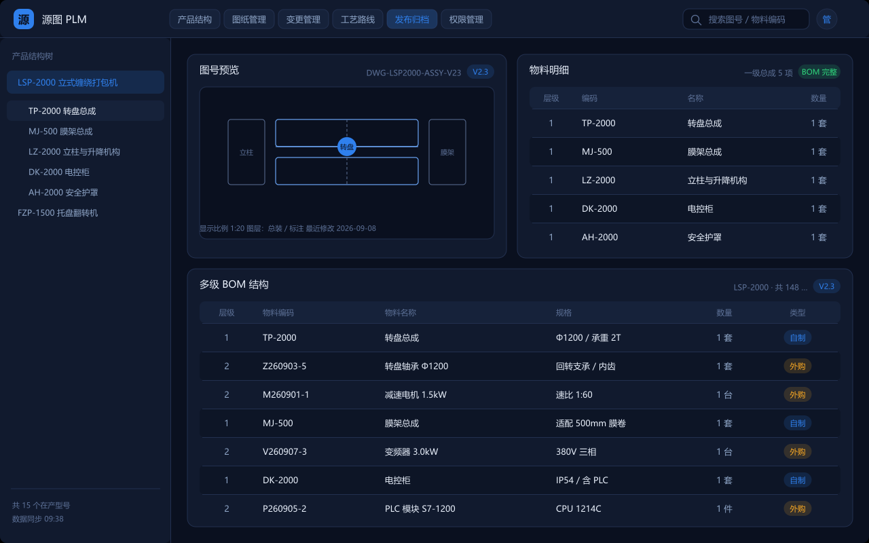Focus the 搜索图号 / 物料编码 search field
869x543 pixels.
pyautogui.click(x=746, y=19)
